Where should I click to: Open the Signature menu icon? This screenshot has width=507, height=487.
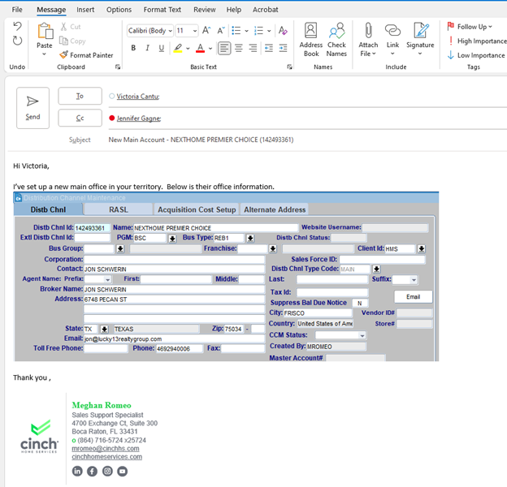[x=421, y=31]
